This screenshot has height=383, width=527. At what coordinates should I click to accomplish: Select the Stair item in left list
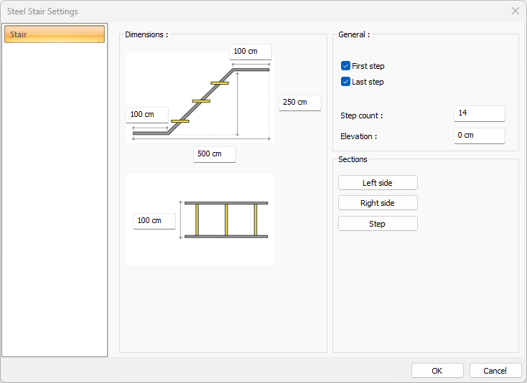[55, 34]
